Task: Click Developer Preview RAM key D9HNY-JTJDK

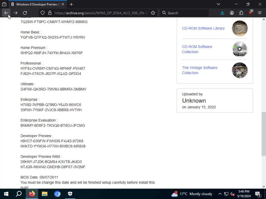Action: click(x=51, y=162)
